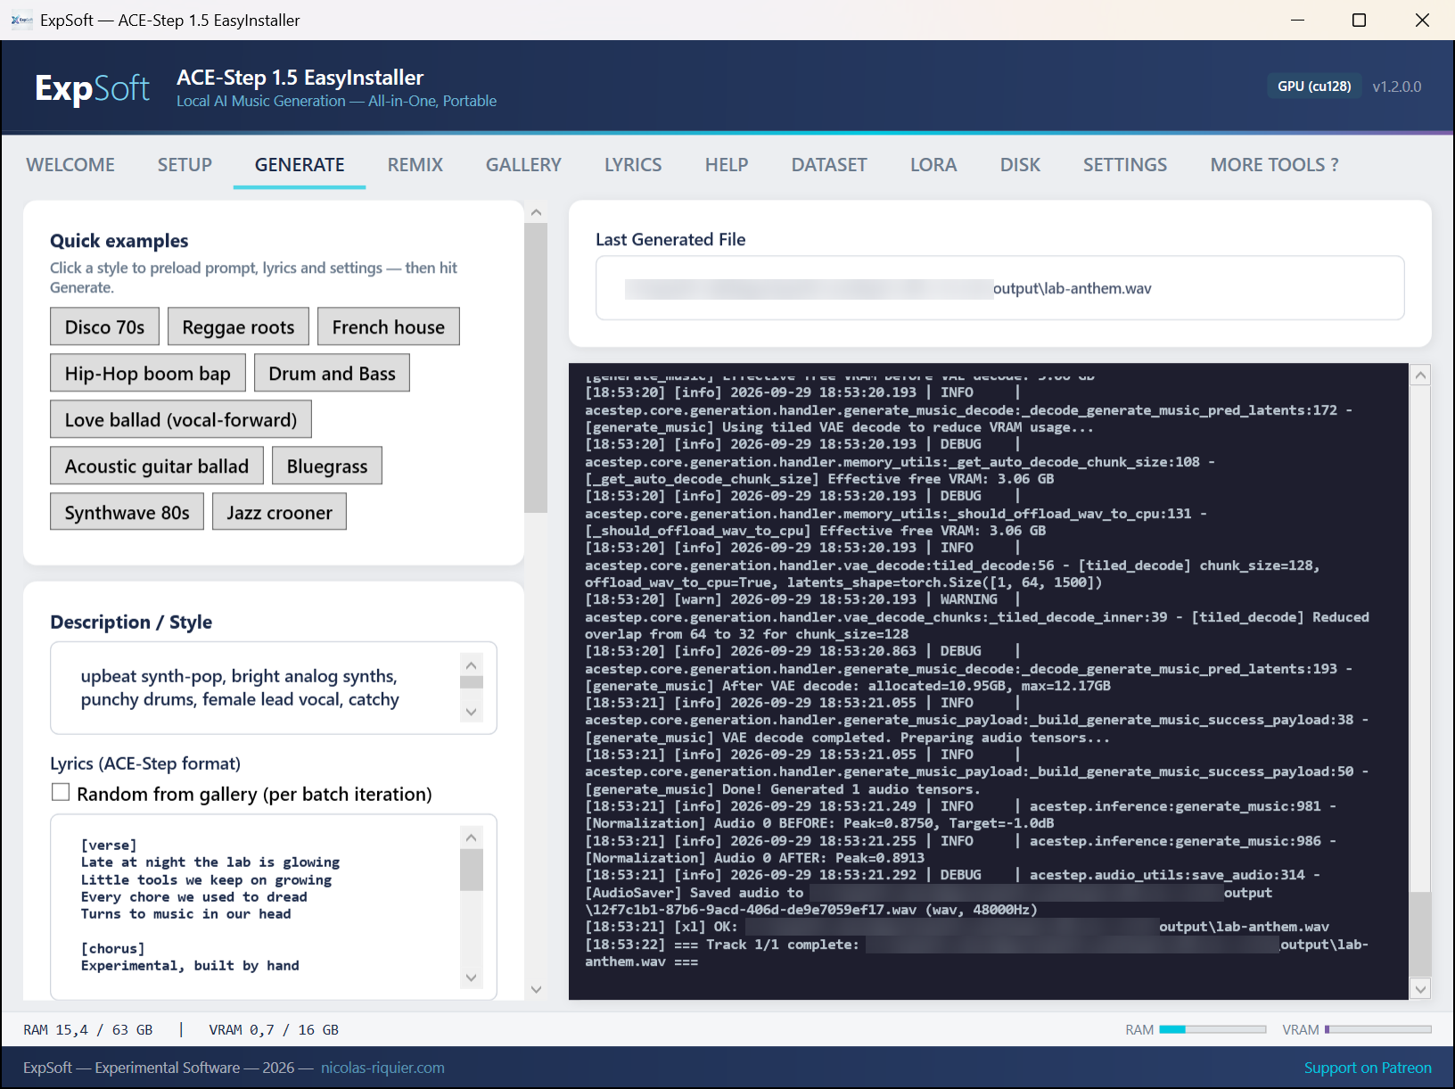This screenshot has width=1455, height=1089.
Task: Open the REMIX tab
Action: (415, 165)
